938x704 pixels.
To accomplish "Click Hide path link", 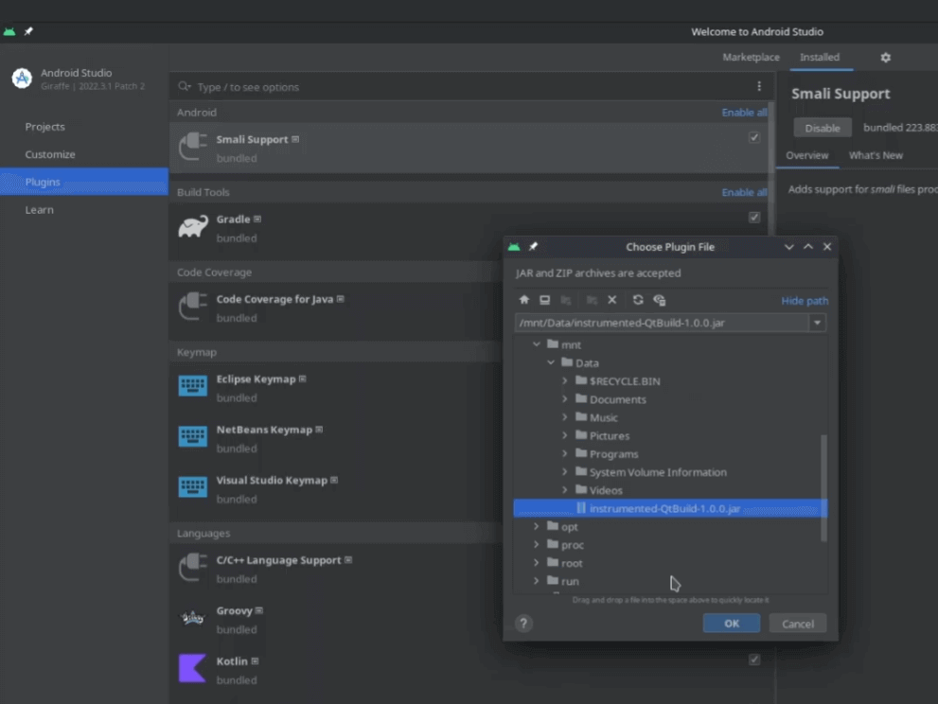I will tap(805, 301).
